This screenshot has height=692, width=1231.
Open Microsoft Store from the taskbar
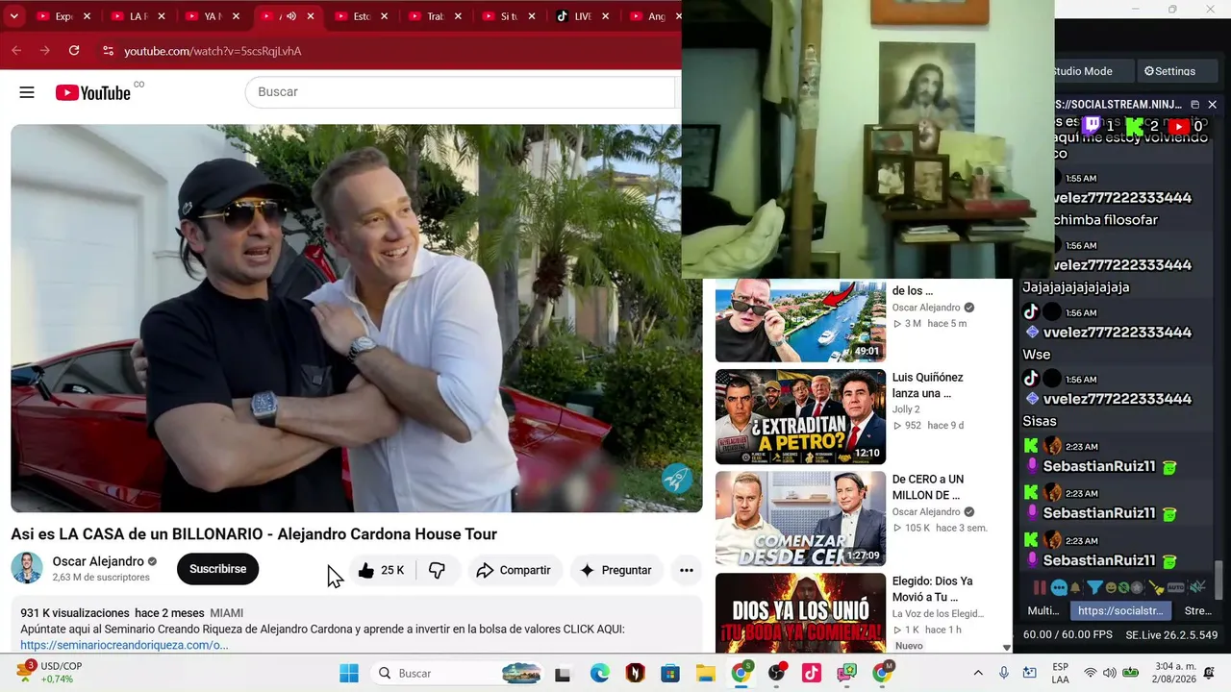[670, 673]
